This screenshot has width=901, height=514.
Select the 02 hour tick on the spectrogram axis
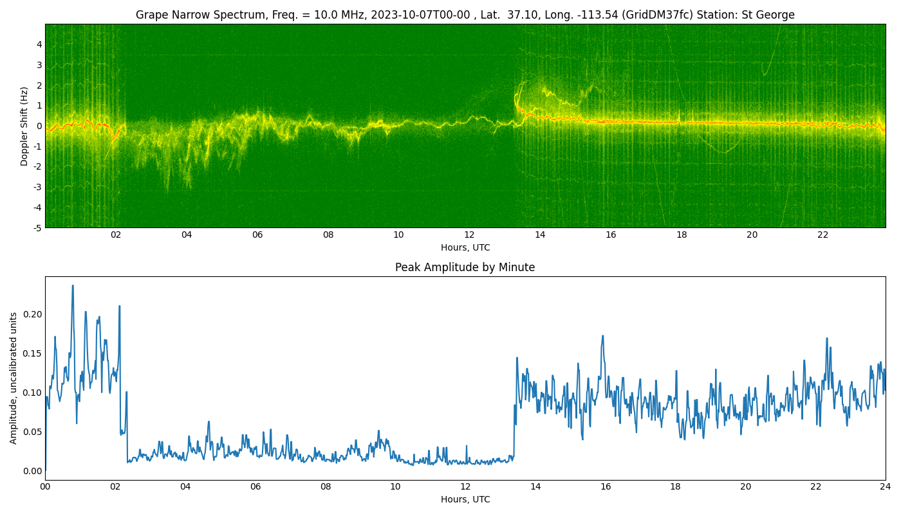116,235
